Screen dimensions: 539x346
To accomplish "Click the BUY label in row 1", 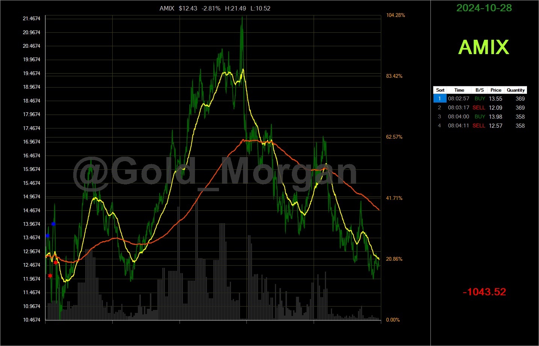I will click(480, 99).
